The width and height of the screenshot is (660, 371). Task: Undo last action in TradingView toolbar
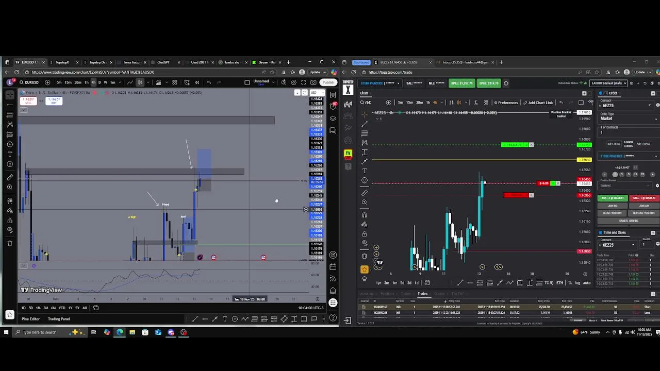pos(209,82)
